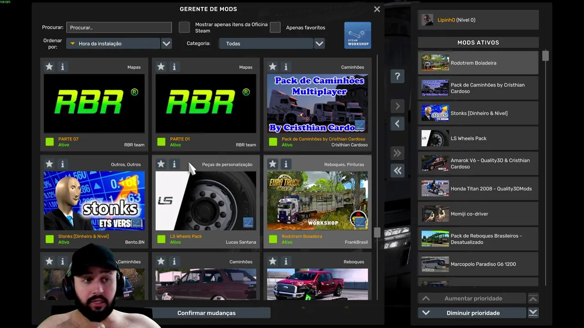Select Honda Titan 2008 in active mods

click(478, 189)
